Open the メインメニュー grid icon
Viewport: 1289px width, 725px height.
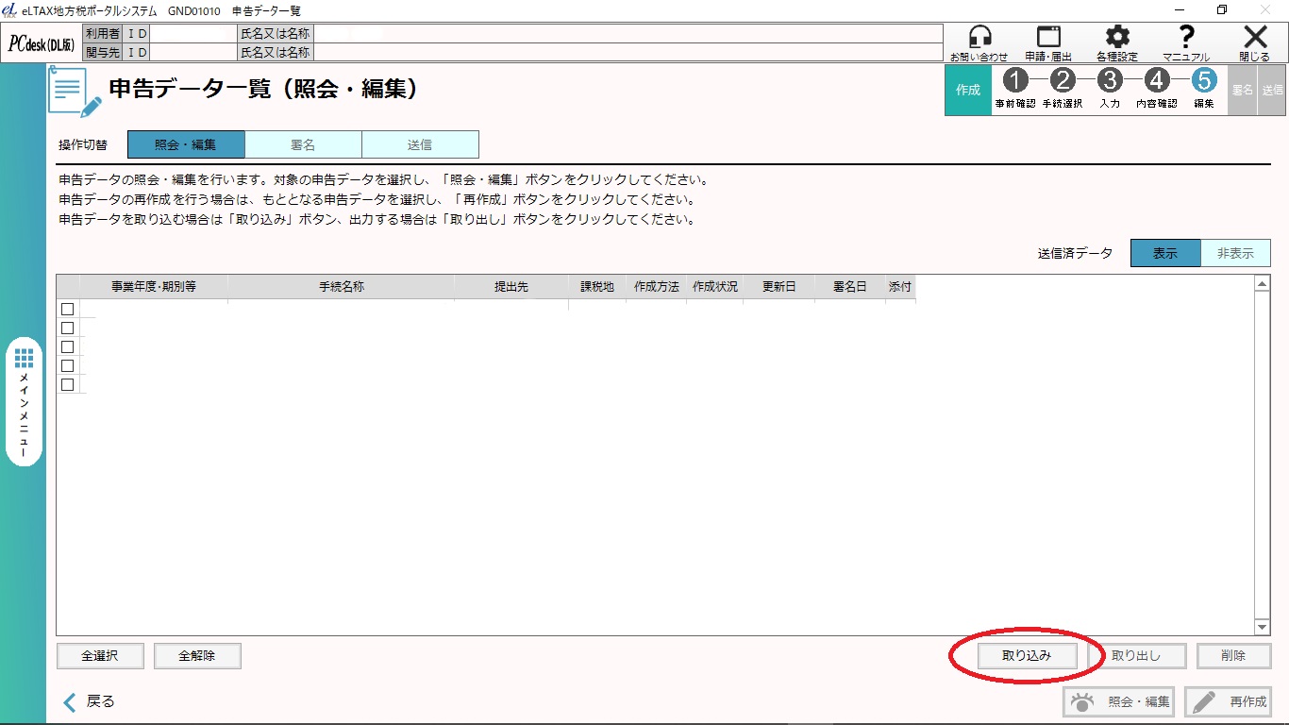(x=25, y=359)
